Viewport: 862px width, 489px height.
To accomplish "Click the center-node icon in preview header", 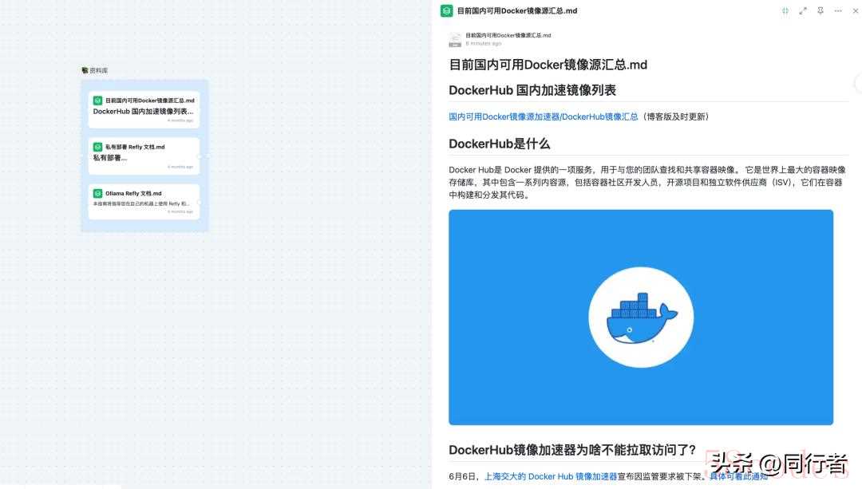I will click(785, 11).
